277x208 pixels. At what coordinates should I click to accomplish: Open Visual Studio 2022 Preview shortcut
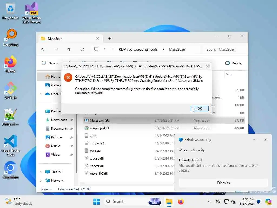[x=32, y=13]
